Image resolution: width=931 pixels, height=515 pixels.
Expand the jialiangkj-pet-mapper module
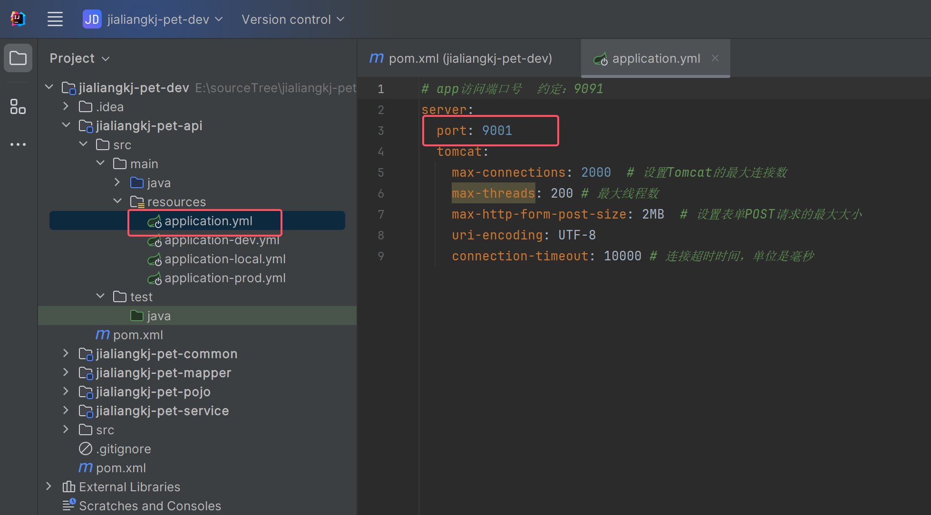pyautogui.click(x=66, y=372)
